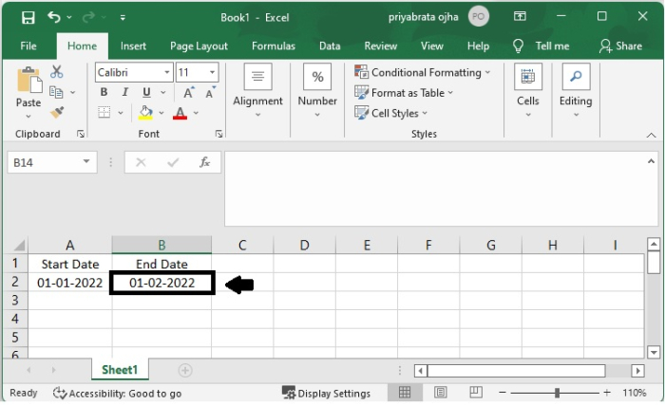665x405 pixels.
Task: Expand the Paste options arrow
Action: pos(28,116)
